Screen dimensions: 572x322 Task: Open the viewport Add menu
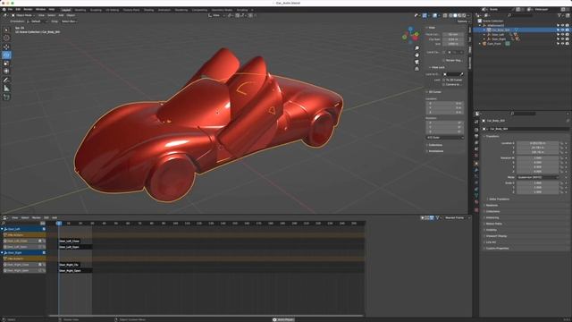pos(61,15)
